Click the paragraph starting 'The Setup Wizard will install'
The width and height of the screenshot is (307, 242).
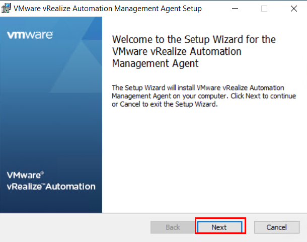click(204, 96)
